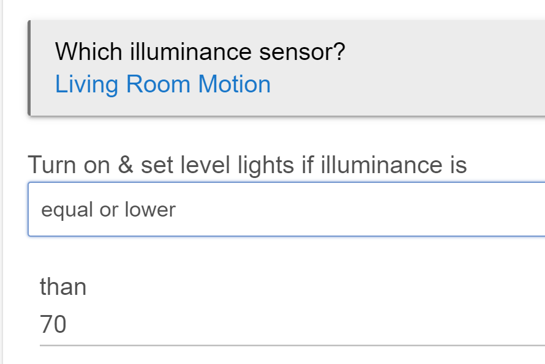
Task: Click the word "illuminance" in the panel heading
Action: 190,52
